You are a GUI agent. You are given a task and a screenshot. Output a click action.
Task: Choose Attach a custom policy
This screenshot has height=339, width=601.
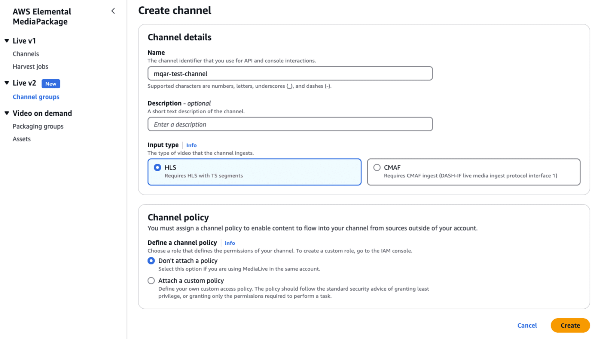151,280
